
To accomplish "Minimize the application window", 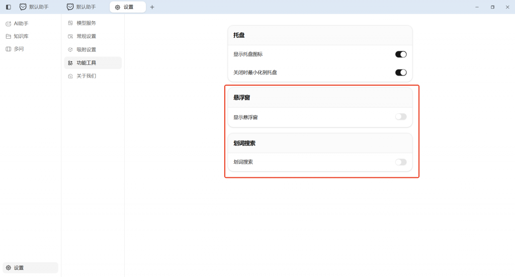I will click(x=477, y=7).
